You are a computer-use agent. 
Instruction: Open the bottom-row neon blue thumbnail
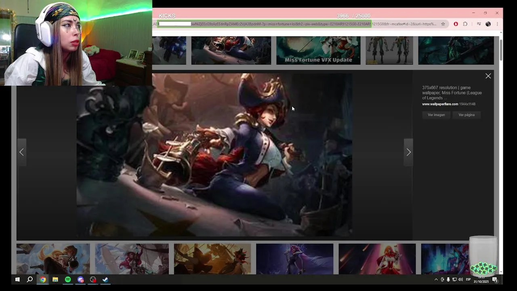(x=445, y=259)
